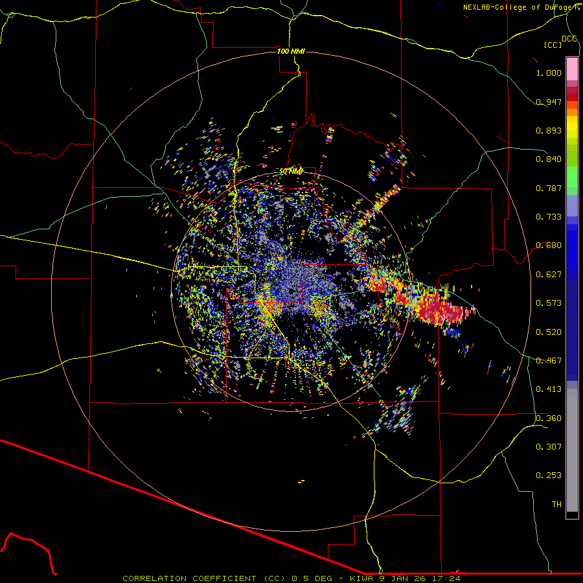Click the [CC] legend heading
583x583 pixels.
pos(553,45)
